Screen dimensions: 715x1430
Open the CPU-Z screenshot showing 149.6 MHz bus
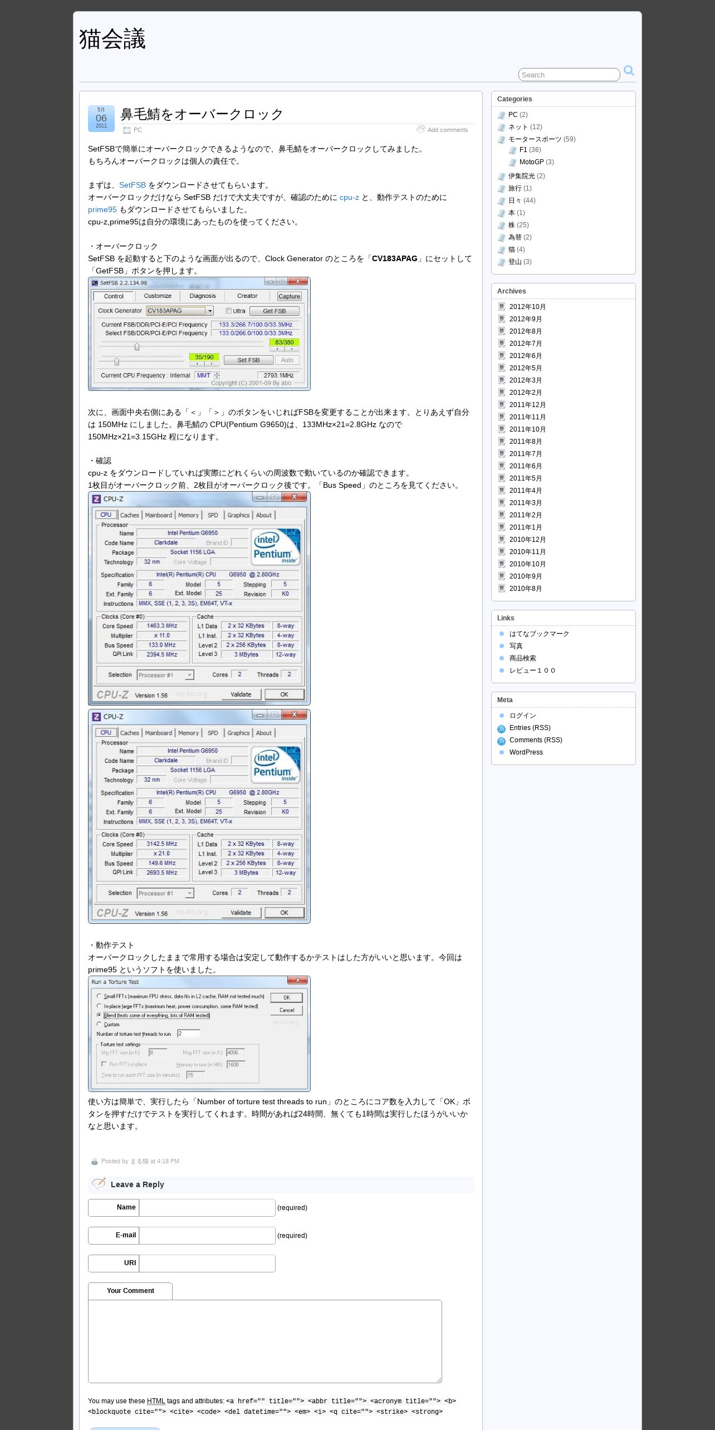coord(199,816)
